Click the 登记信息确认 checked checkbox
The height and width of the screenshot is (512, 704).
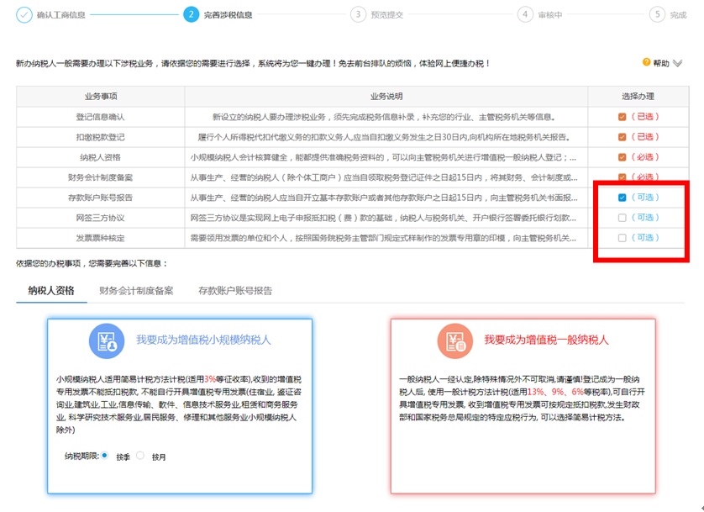(x=622, y=117)
